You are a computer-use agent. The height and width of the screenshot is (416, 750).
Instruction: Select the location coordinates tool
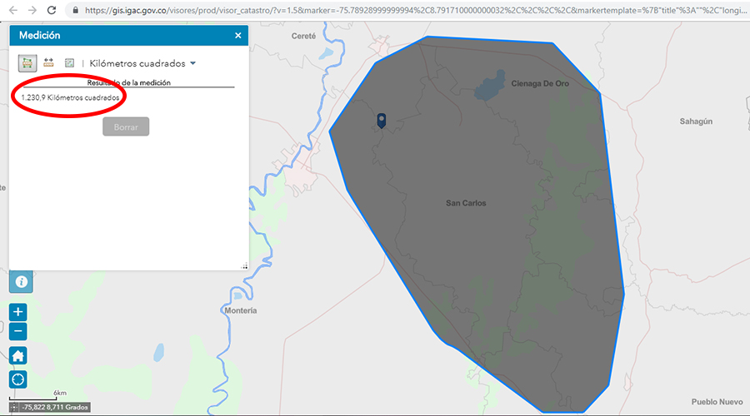(69, 62)
